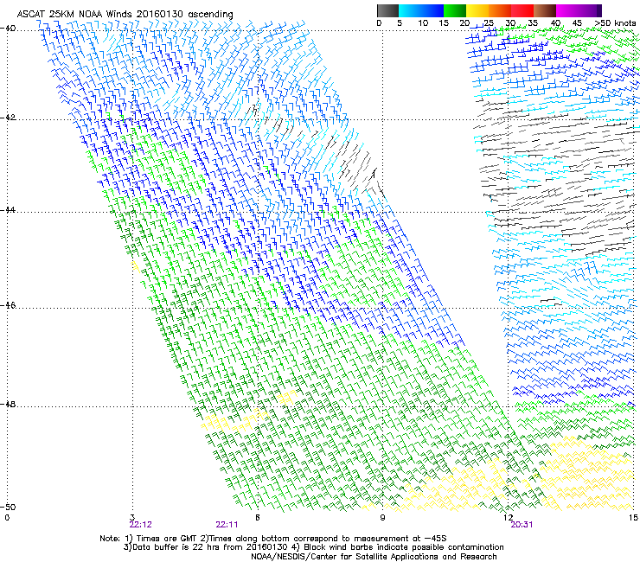
Task: Click the legend value '5' under color bar
Action: click(x=400, y=22)
